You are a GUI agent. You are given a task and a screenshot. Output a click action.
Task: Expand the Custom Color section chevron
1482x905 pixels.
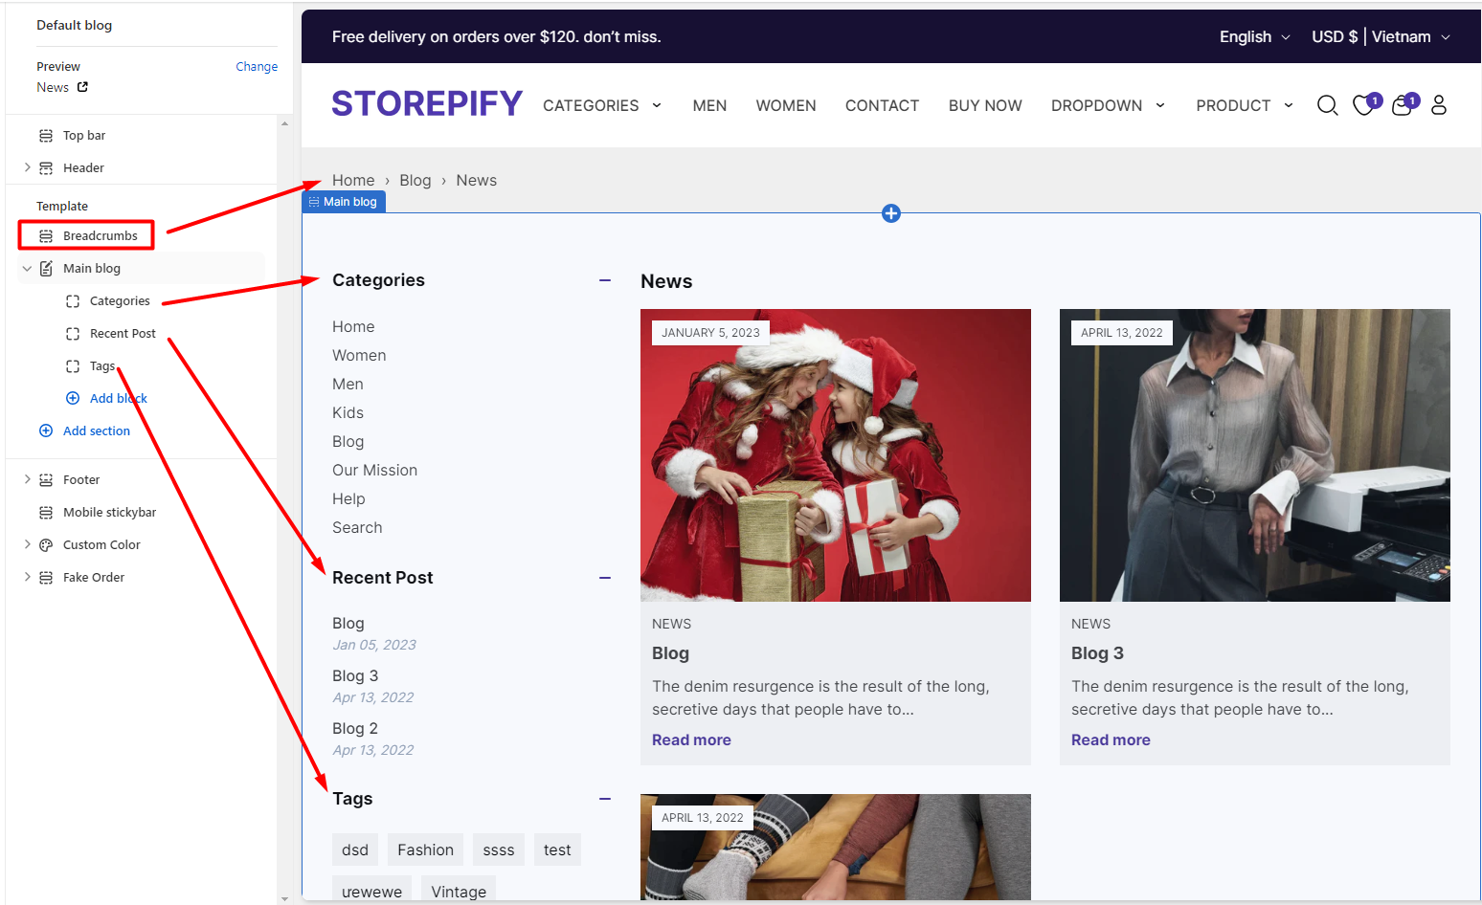click(x=27, y=544)
